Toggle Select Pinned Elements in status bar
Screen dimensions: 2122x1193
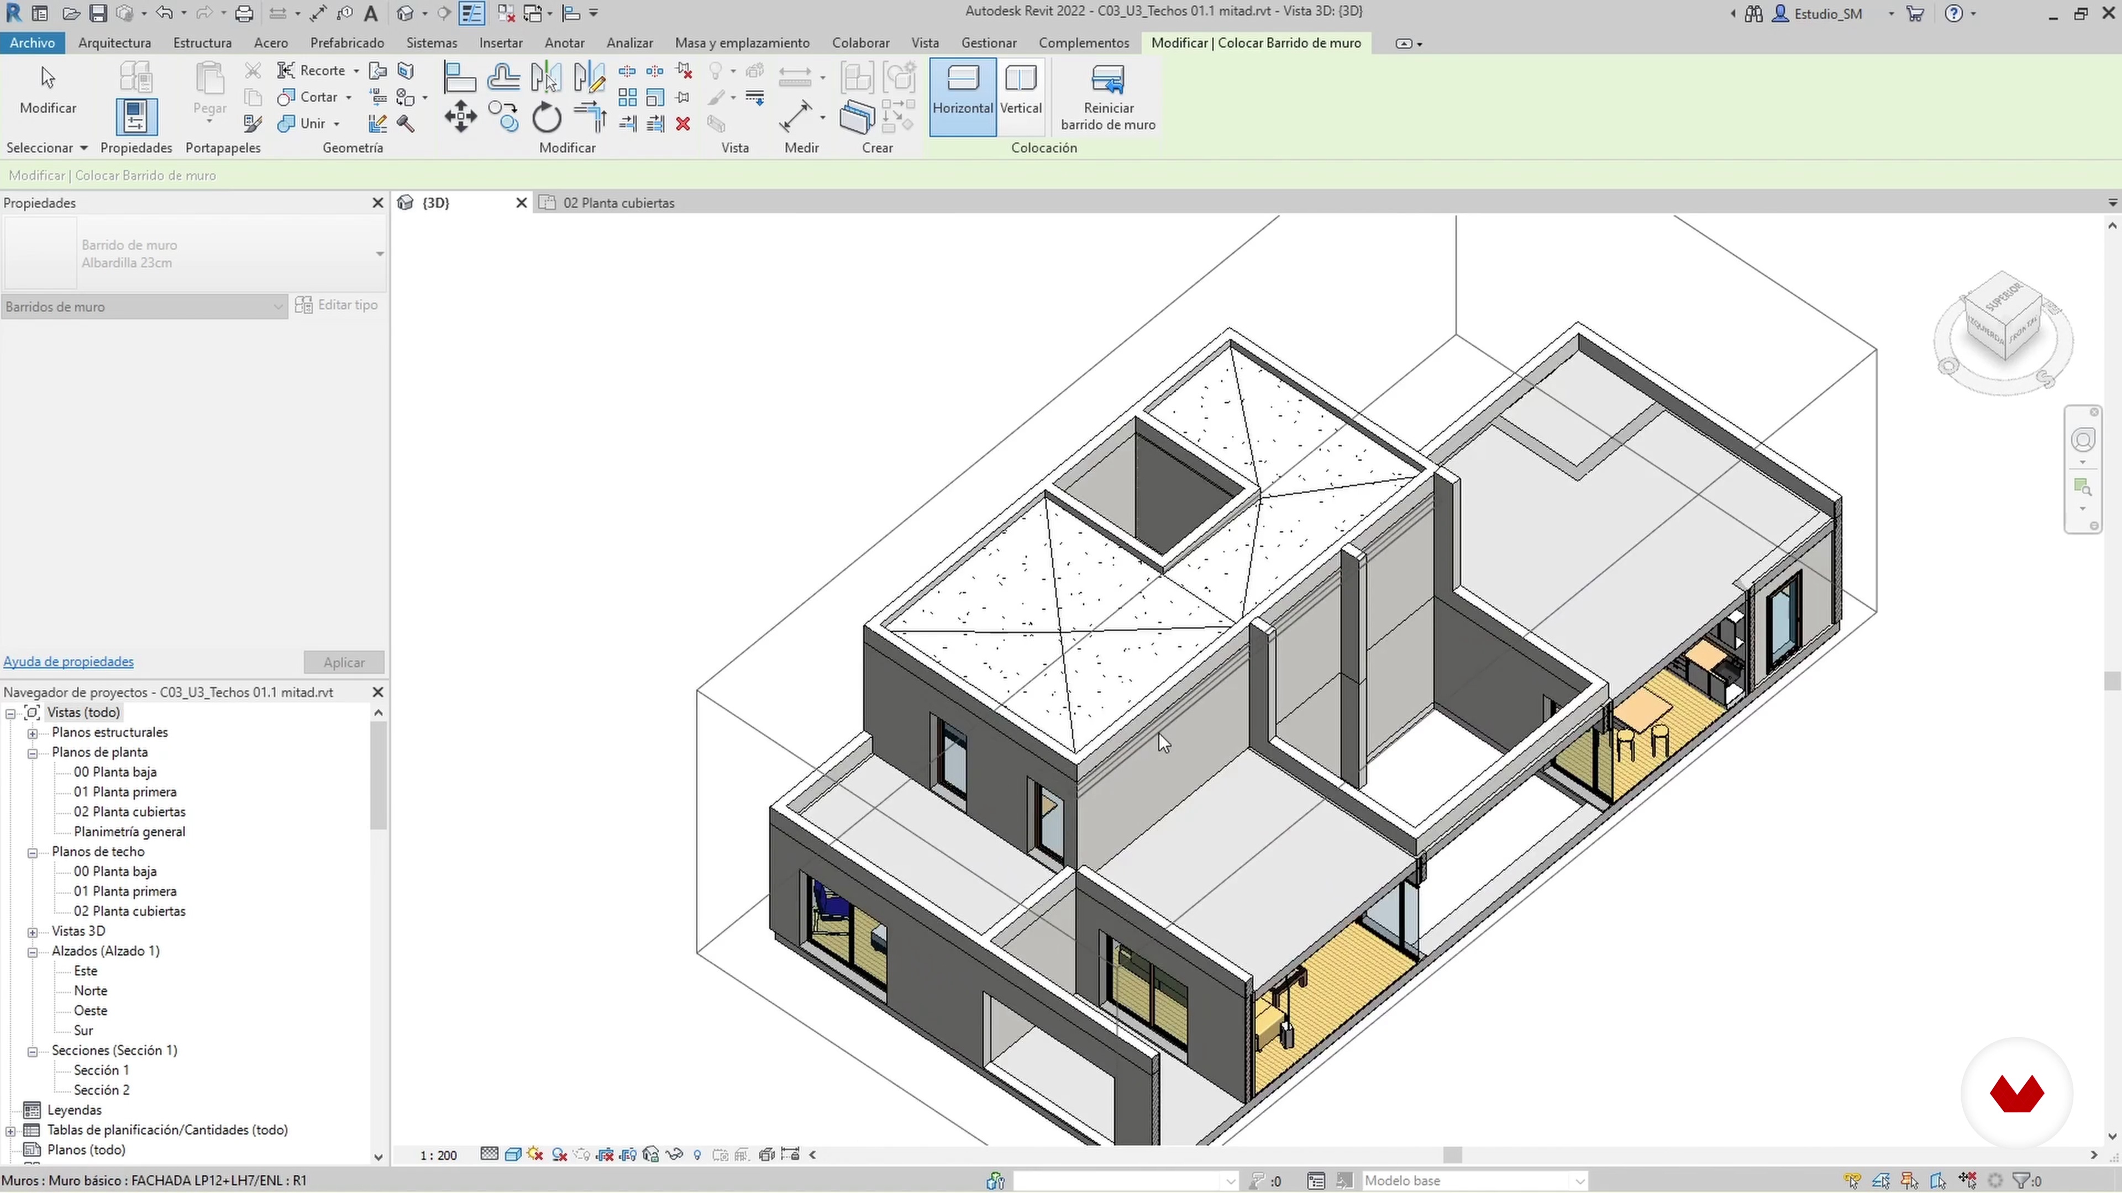click(x=1909, y=1181)
